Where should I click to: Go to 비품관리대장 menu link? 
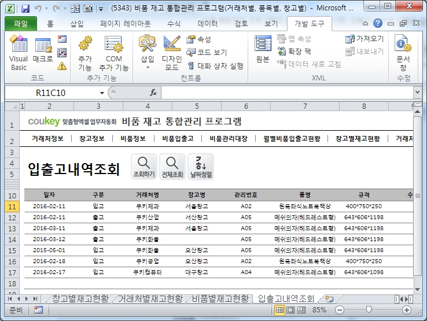coord(229,139)
